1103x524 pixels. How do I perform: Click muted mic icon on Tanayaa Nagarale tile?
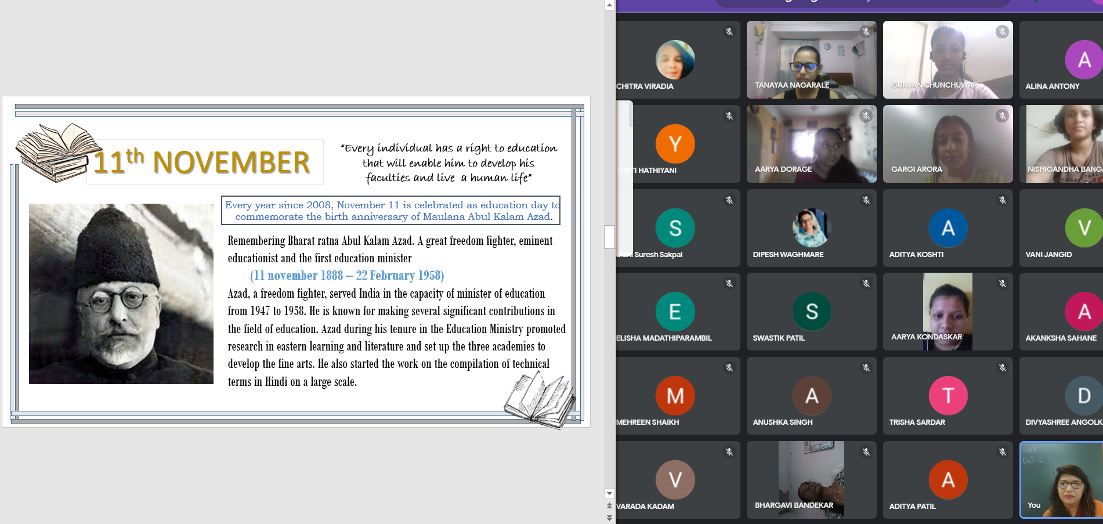tap(866, 32)
